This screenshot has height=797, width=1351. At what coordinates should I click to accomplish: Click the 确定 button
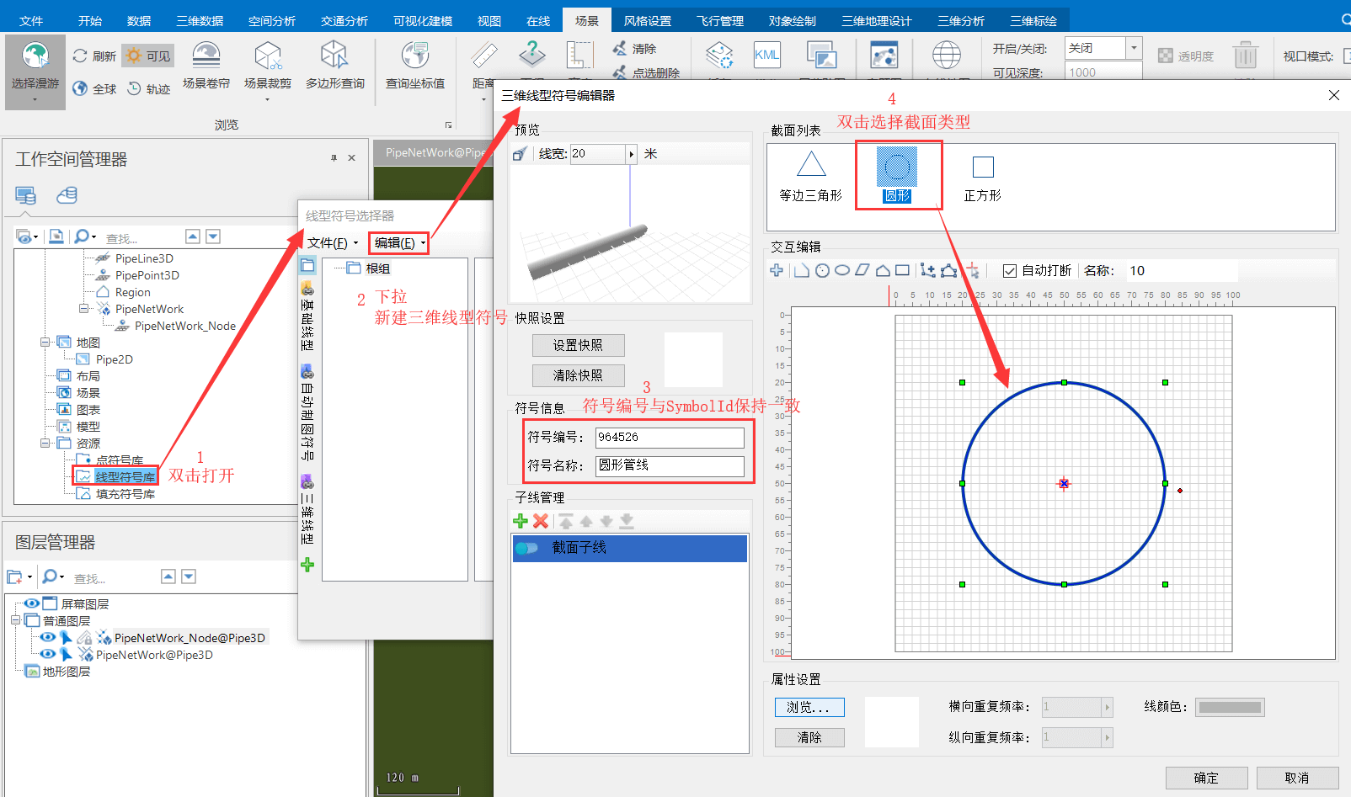tap(1205, 778)
